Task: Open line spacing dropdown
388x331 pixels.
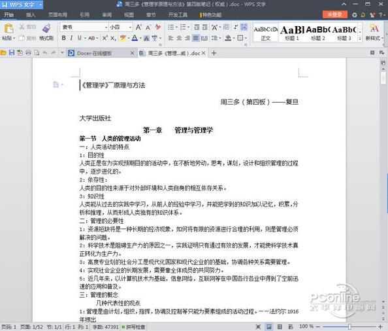Action: pyautogui.click(x=220, y=38)
